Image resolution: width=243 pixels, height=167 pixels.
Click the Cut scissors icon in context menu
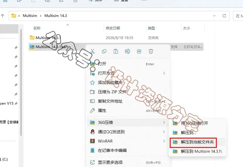click(x=92, y=51)
